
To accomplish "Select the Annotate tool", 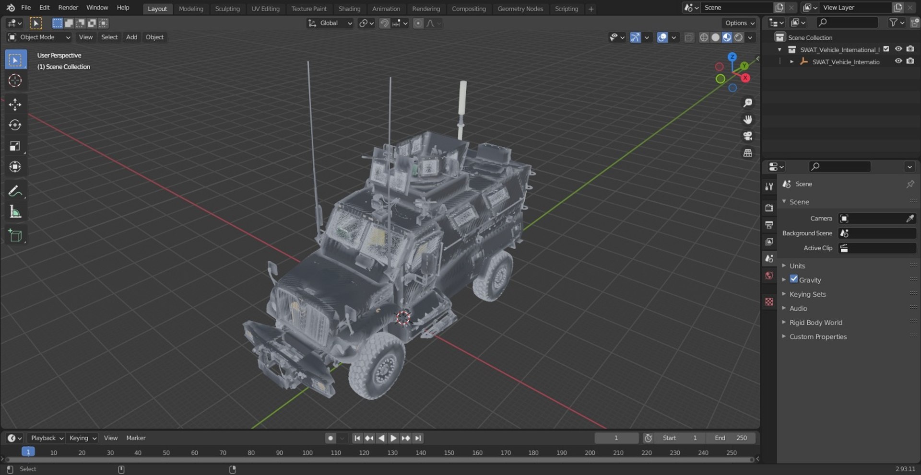I will tap(15, 191).
